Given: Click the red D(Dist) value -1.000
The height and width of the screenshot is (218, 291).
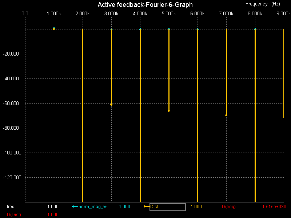Looking at the screenshot, I should pyautogui.click(x=52, y=215).
